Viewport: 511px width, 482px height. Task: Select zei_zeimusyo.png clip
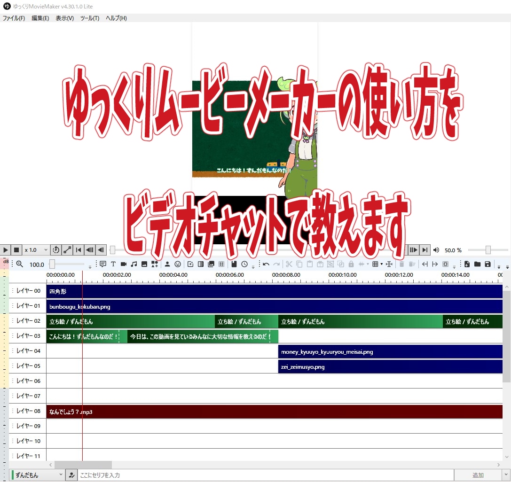click(390, 367)
